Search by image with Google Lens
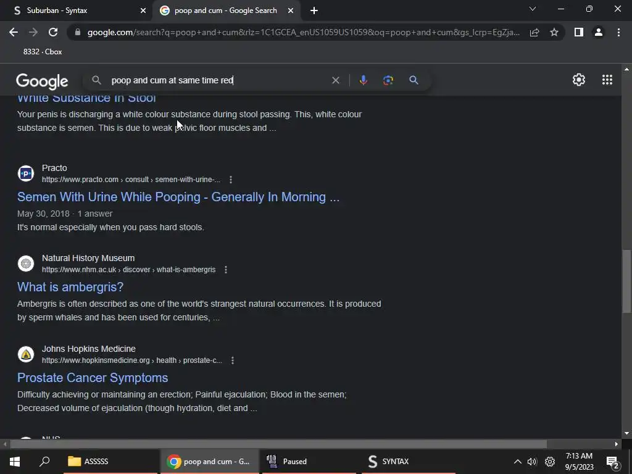The image size is (632, 474). tap(388, 80)
